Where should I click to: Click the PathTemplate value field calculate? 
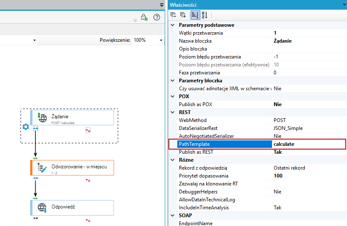coord(309,144)
